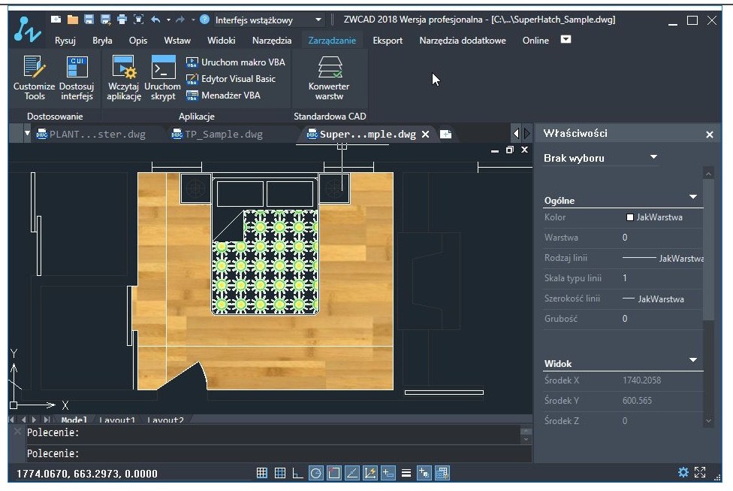Toggle object snap tracking in status bar
733x491 pixels.
point(352,473)
